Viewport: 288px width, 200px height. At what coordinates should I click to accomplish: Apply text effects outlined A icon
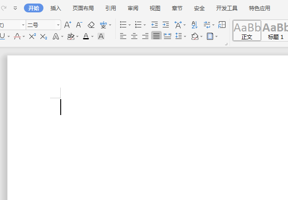[x=56, y=36]
